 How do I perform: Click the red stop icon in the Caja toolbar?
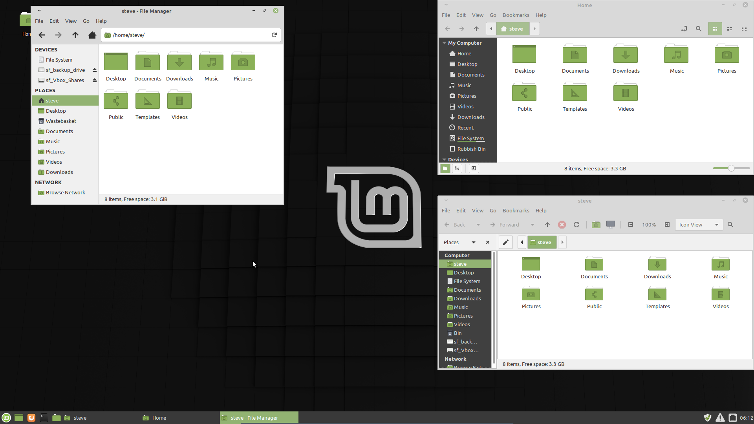[562, 225]
